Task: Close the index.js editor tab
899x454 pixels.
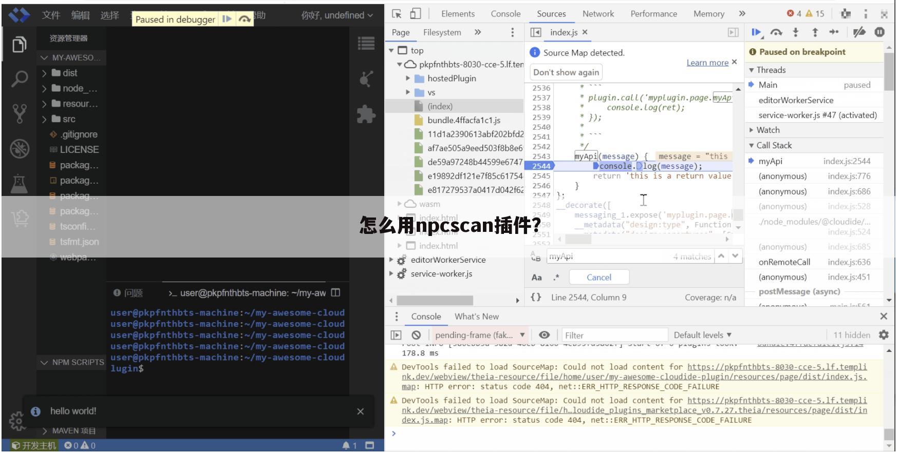Action: click(585, 32)
